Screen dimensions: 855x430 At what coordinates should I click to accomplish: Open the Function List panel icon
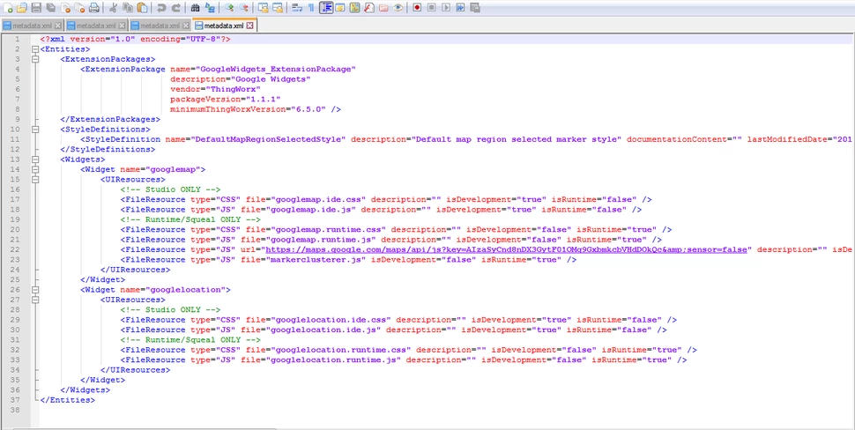click(369, 8)
